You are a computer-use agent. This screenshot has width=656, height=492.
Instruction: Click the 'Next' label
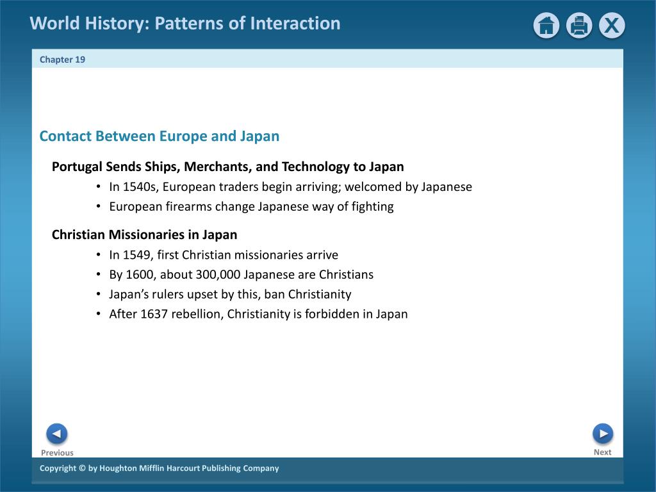(602, 452)
